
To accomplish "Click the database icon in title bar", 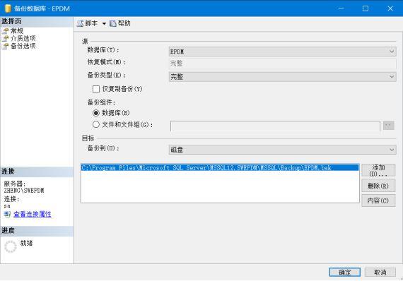I will point(8,8).
